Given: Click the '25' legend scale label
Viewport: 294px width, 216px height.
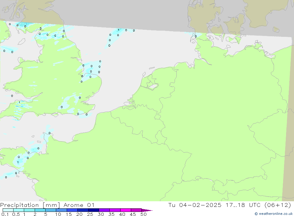Looking at the screenshot, I should pos(90,214).
